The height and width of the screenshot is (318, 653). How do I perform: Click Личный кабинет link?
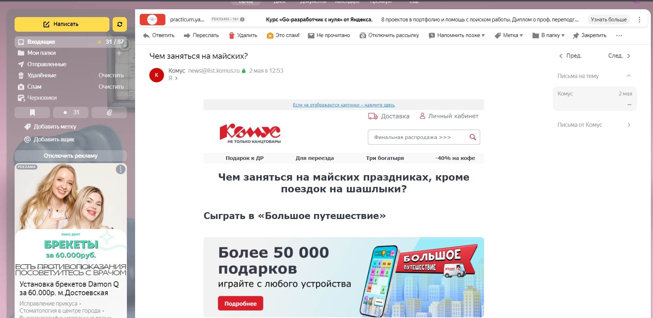[449, 116]
